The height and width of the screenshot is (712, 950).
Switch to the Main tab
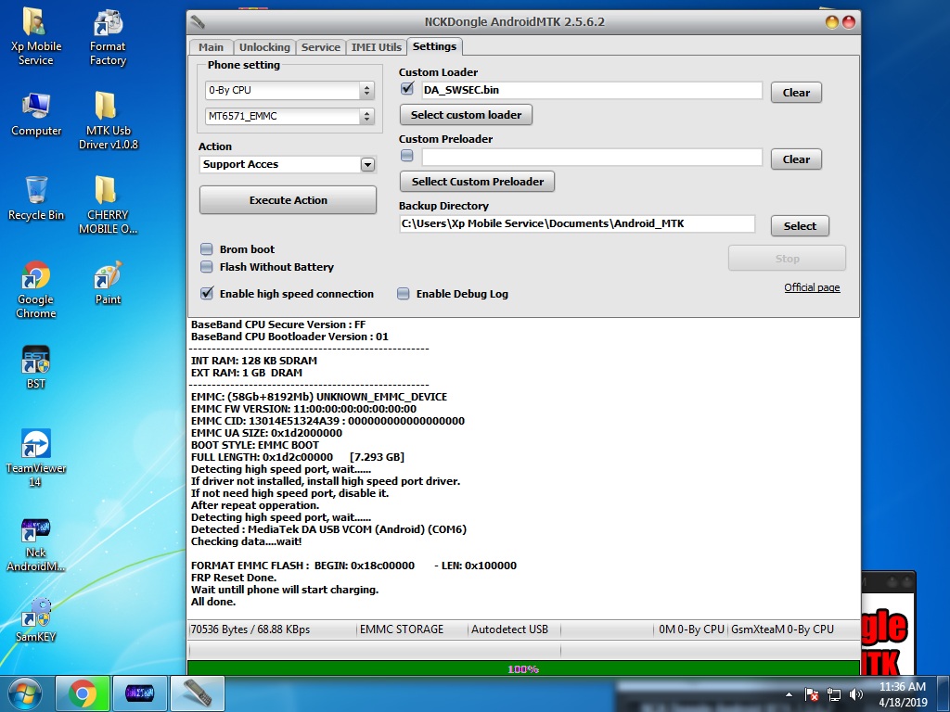(x=211, y=47)
